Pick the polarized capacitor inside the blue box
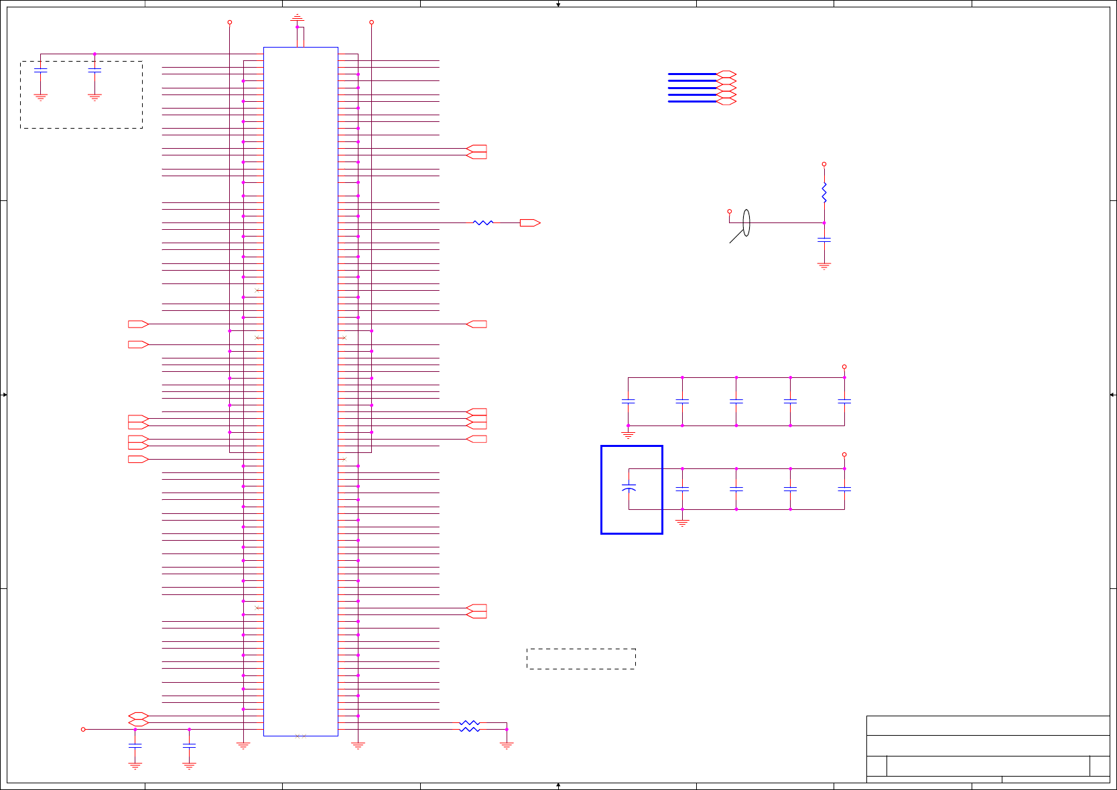 629,488
